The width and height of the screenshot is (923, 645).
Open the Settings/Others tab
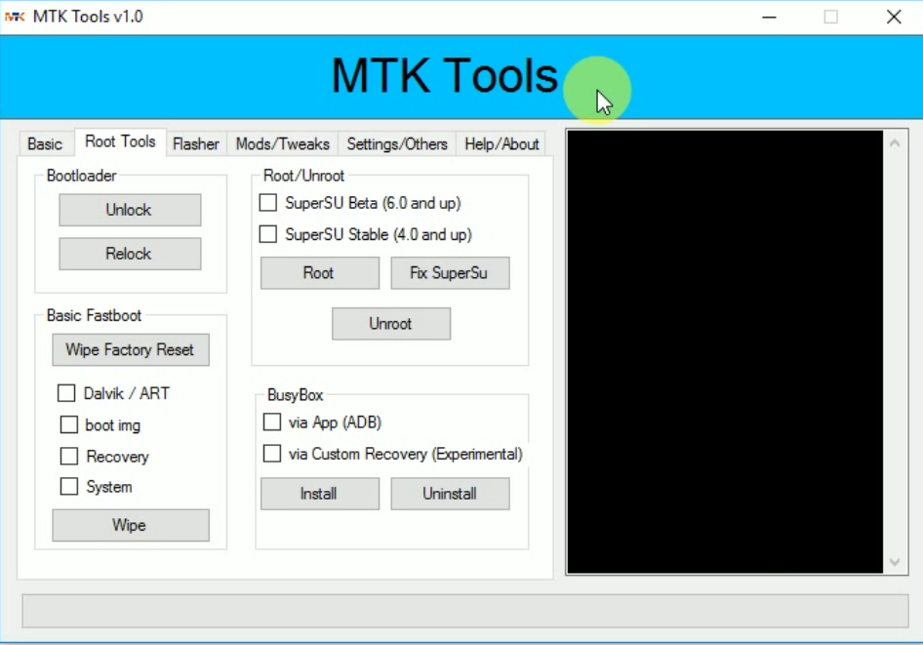pyautogui.click(x=396, y=143)
